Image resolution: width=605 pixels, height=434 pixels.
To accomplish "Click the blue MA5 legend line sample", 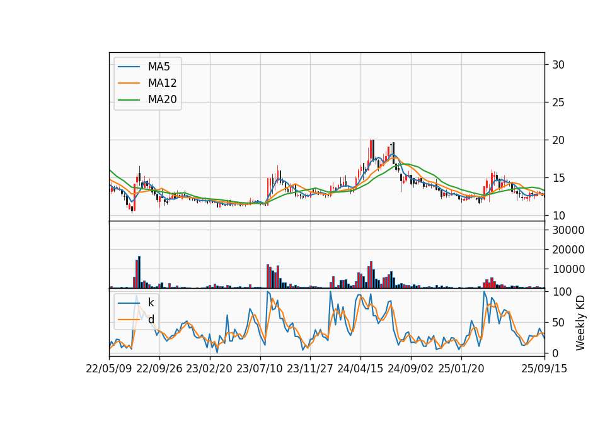I will tap(129, 67).
